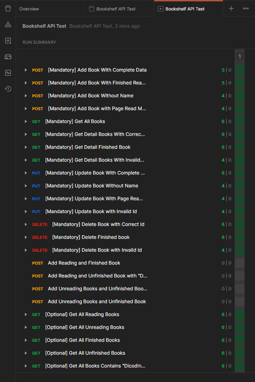Open the three-dots tab options menu
Viewport: 255px width, 382px height.
point(246,8)
